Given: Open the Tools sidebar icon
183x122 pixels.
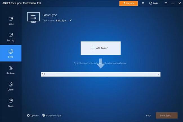Looking at the screenshot, I should coord(11,101).
